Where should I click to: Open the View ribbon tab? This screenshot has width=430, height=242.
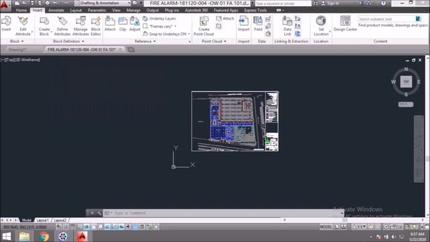[116, 10]
